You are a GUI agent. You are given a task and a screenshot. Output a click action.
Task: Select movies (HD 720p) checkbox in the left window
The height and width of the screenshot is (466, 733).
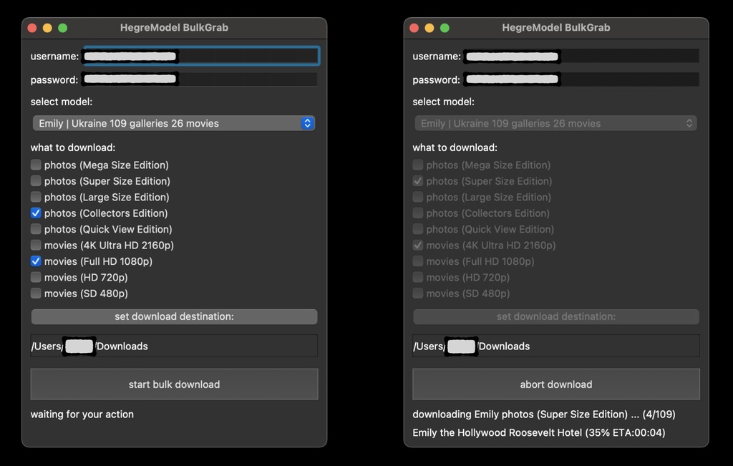coord(36,278)
